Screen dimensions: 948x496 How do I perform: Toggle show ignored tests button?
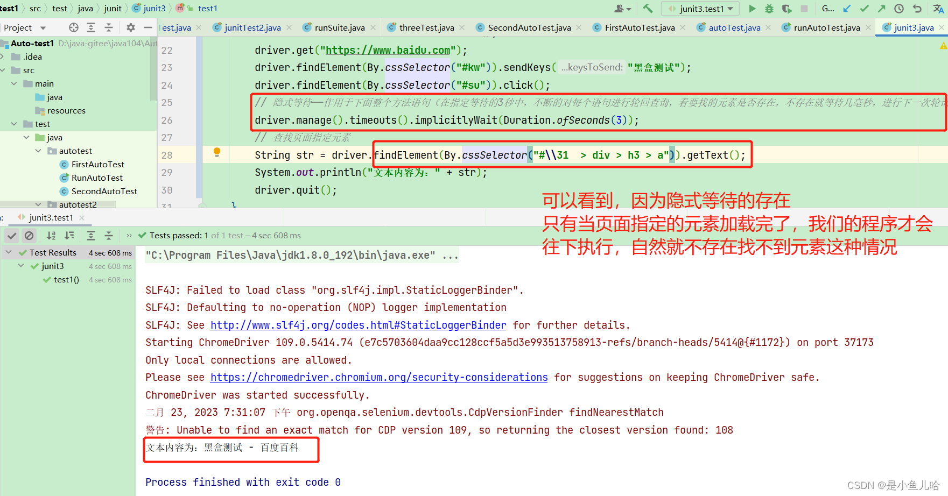(x=29, y=236)
